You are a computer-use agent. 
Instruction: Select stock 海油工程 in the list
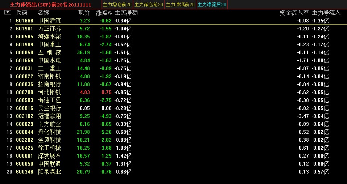tap(50, 100)
